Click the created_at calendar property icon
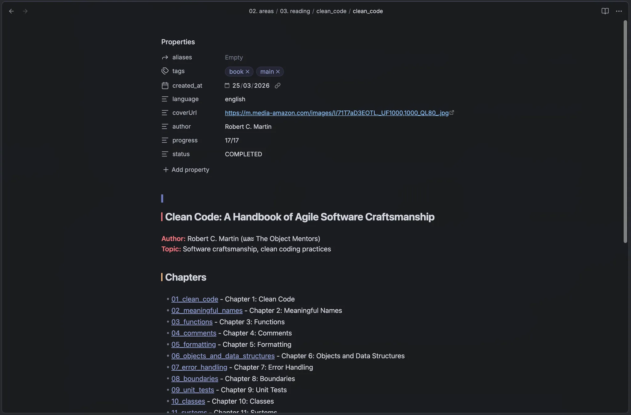 [165, 86]
